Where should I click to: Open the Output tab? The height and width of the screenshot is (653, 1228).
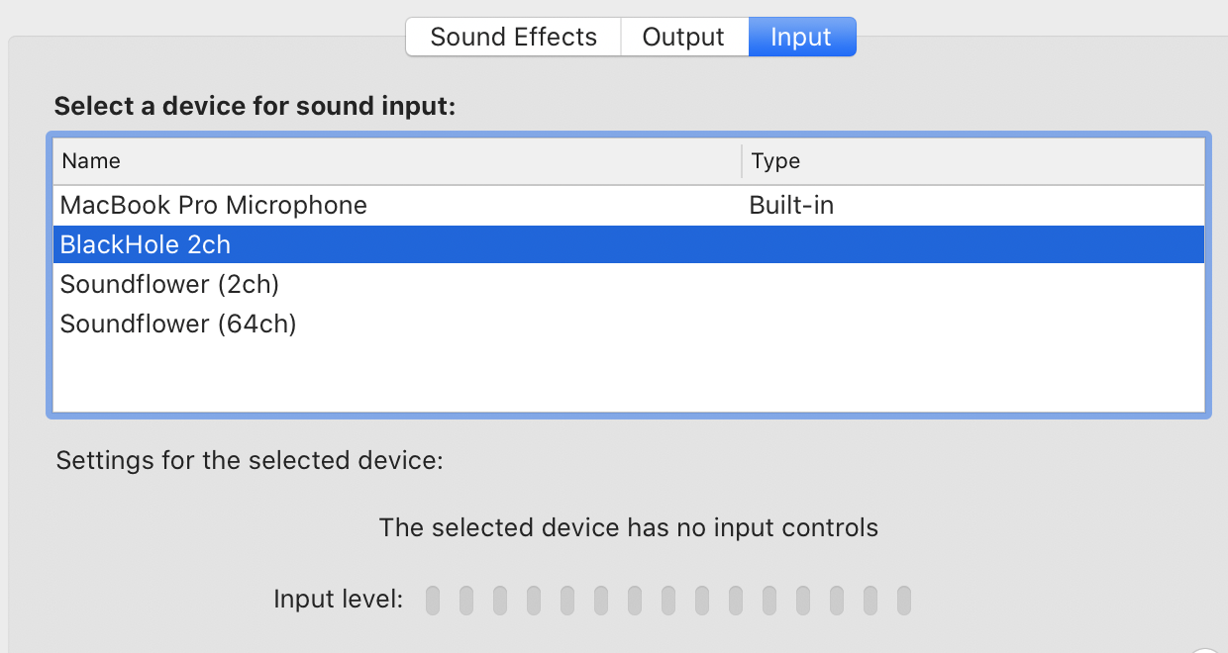pos(683,38)
